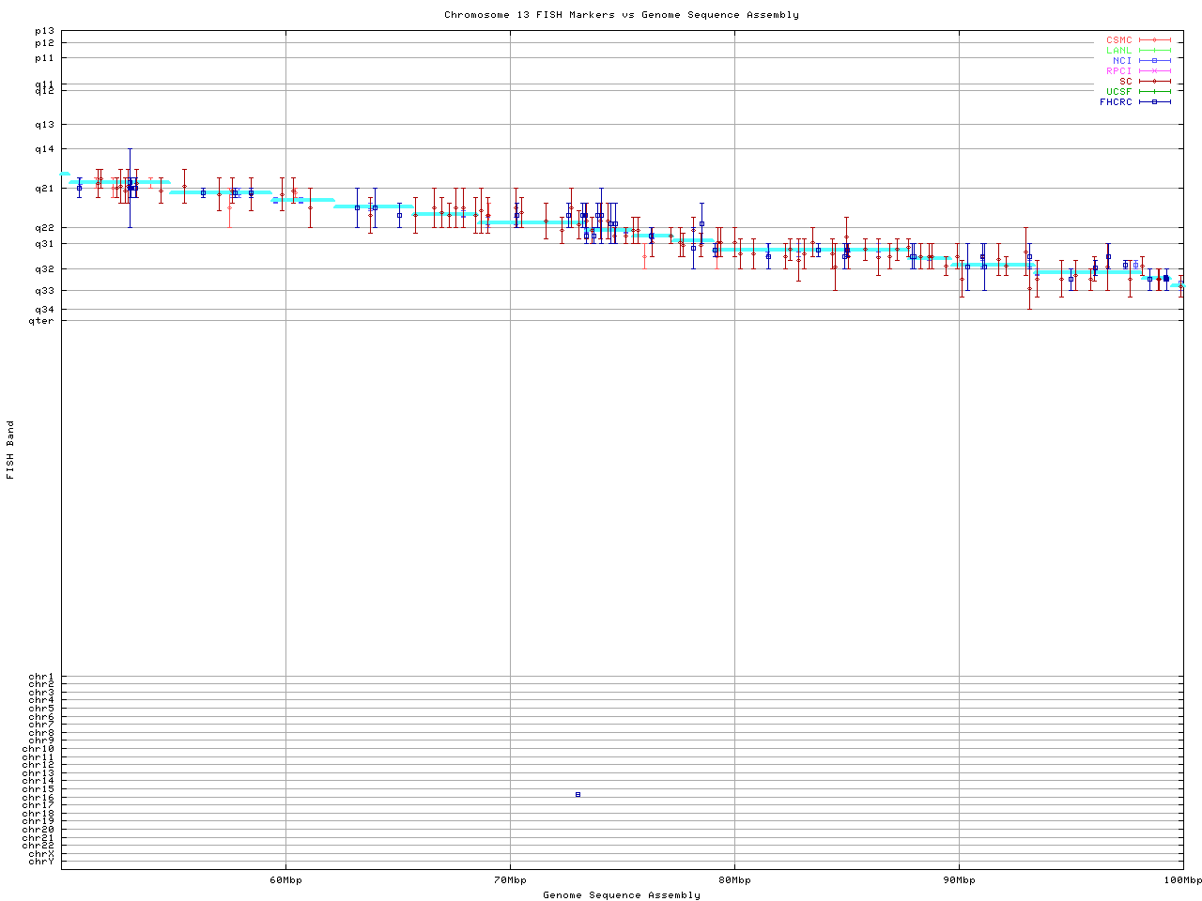Click the marker sample beside UCSF

point(1154,91)
